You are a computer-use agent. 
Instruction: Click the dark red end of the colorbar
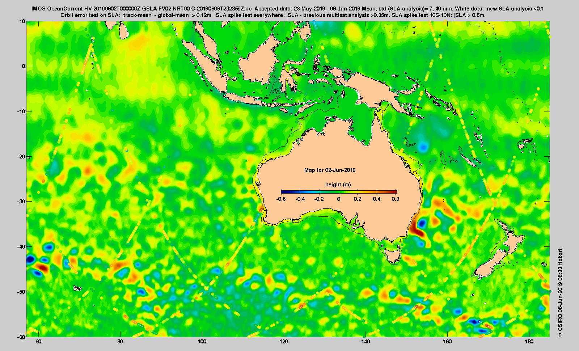[x=394, y=192]
